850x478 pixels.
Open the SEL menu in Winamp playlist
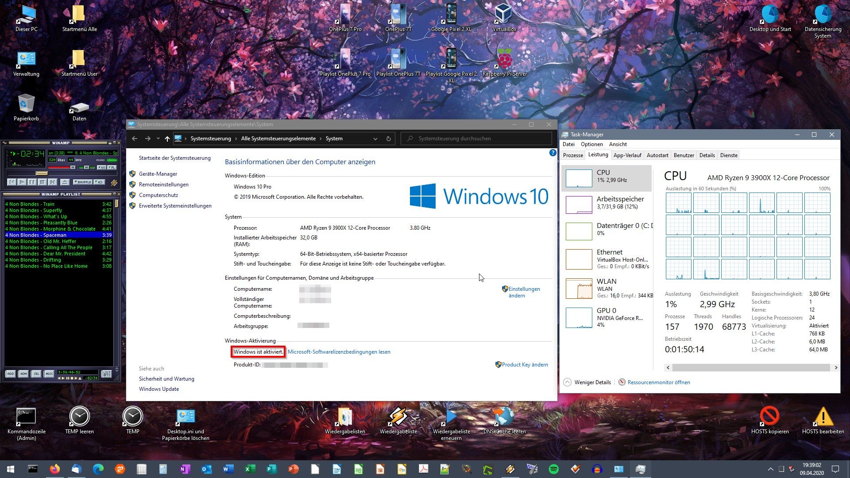(36, 374)
